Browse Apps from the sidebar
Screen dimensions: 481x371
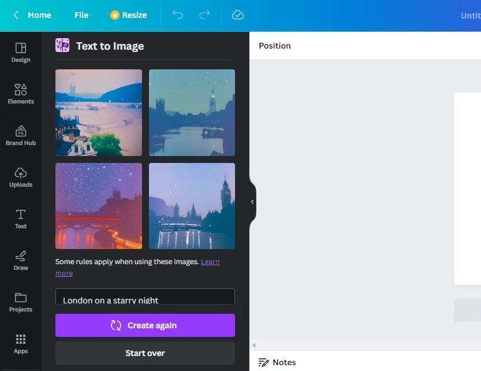click(x=20, y=343)
